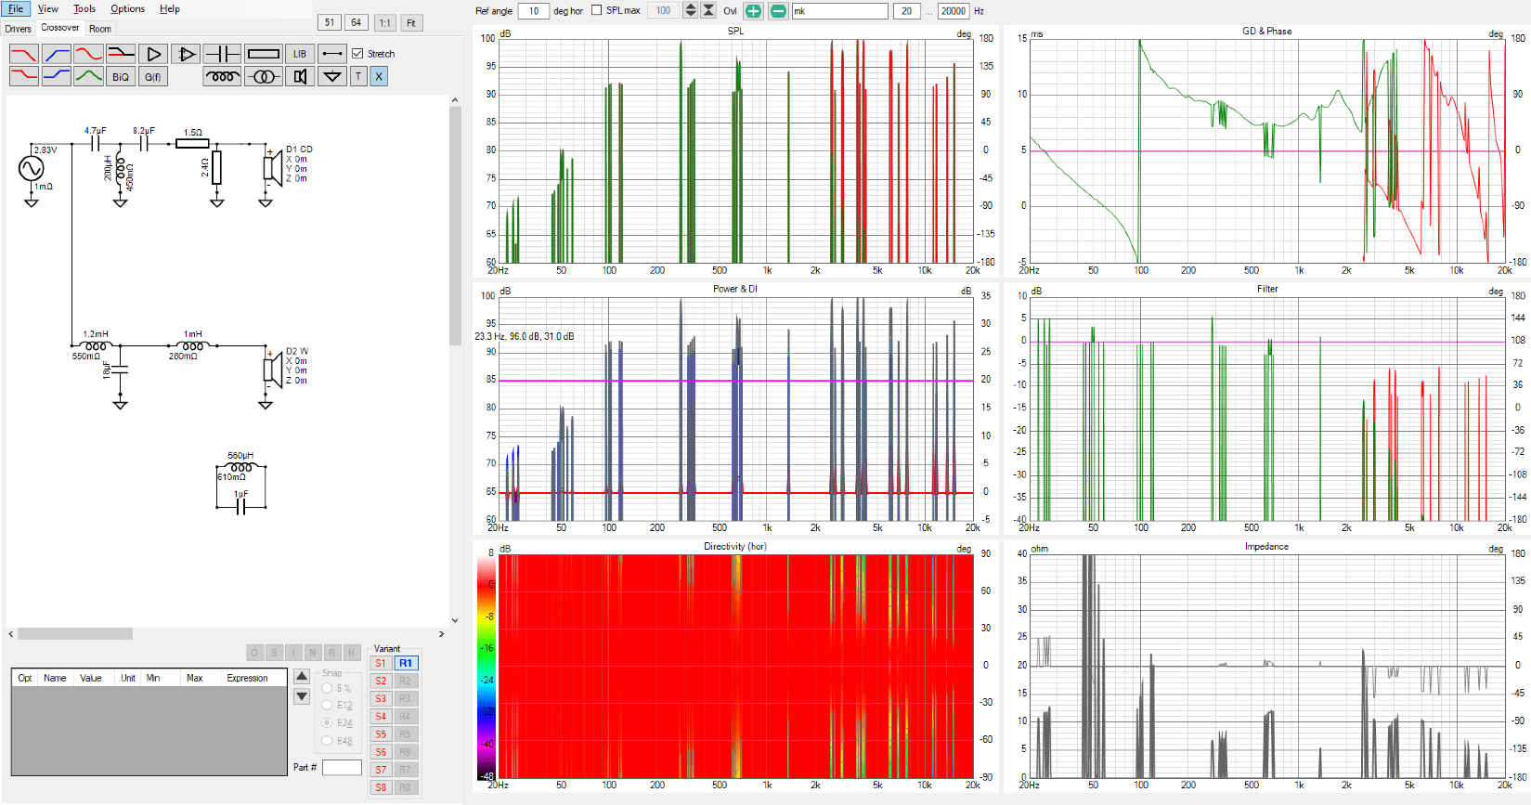Insert an inductor coil component
The height and width of the screenshot is (805, 1531).
click(x=222, y=76)
